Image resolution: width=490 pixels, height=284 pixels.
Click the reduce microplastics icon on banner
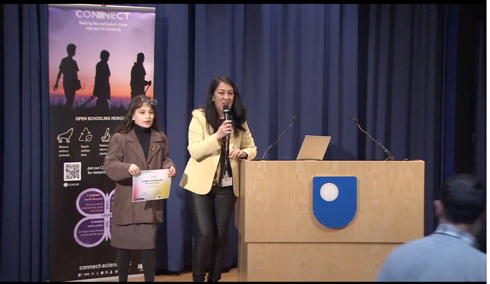[x=105, y=135]
